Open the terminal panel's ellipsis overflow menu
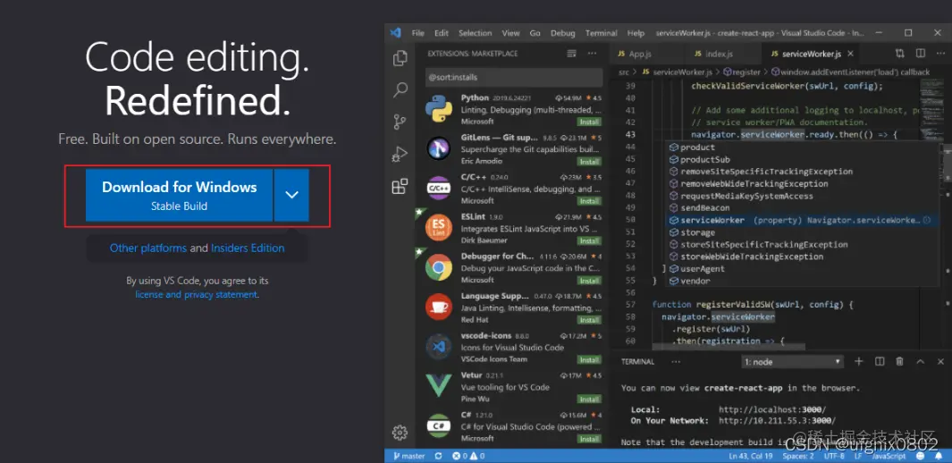Viewport: 952px width, 463px height. click(676, 362)
